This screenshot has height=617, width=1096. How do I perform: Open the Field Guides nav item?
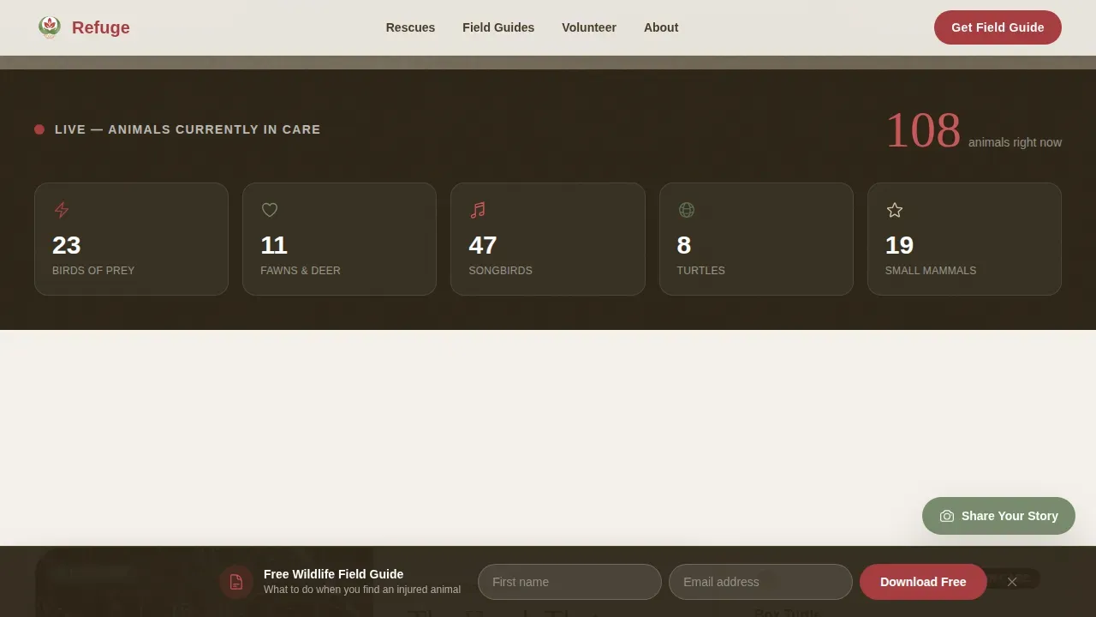[x=498, y=27]
